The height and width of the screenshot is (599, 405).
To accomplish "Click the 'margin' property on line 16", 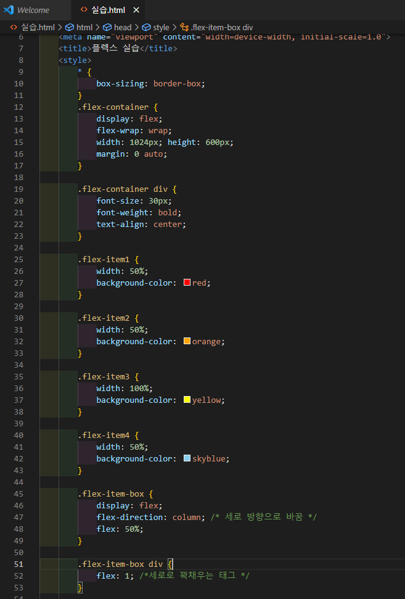I will click(110, 154).
